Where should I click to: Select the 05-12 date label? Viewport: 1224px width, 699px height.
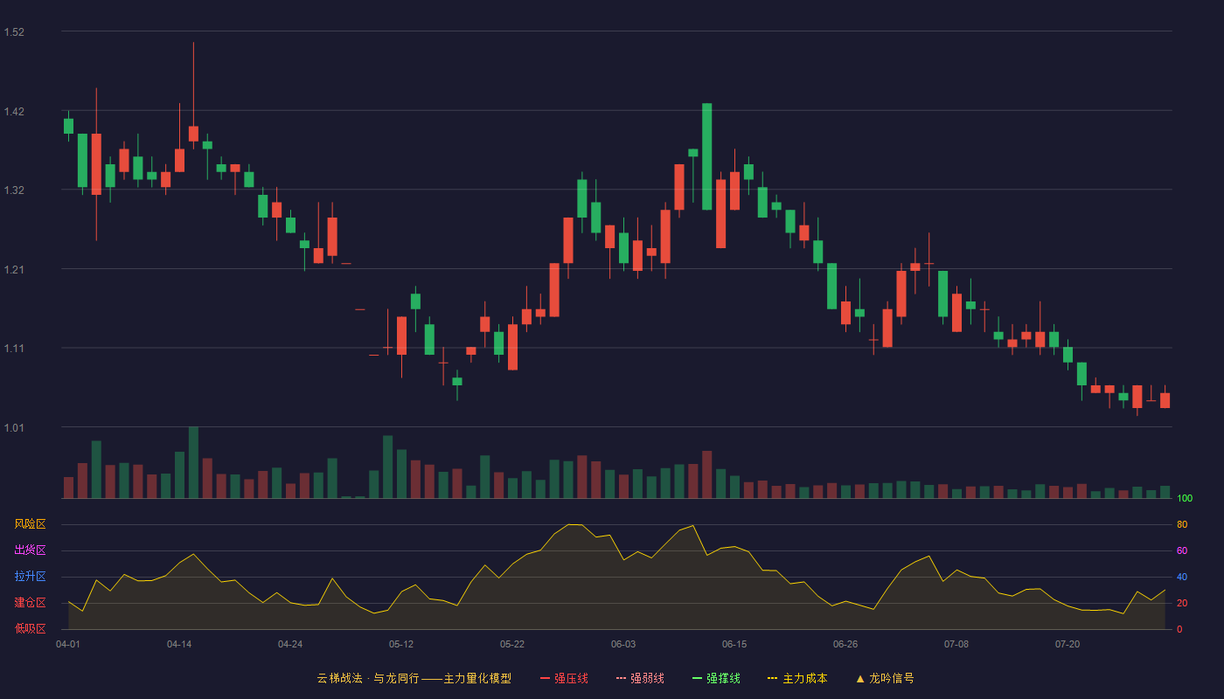pyautogui.click(x=401, y=644)
